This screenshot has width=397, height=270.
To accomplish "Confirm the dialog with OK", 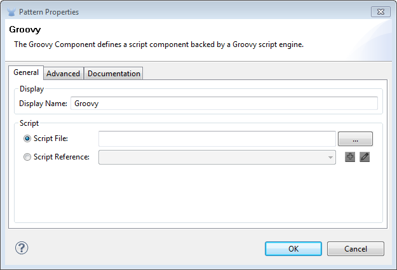I will (x=293, y=248).
